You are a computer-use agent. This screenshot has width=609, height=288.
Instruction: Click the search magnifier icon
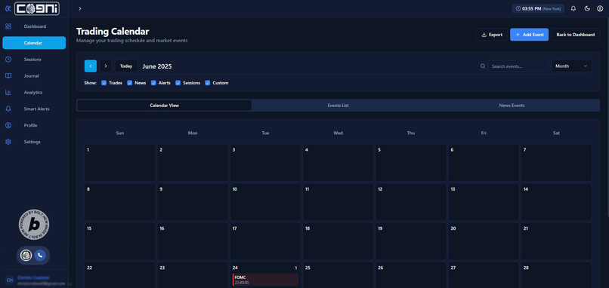click(x=483, y=66)
